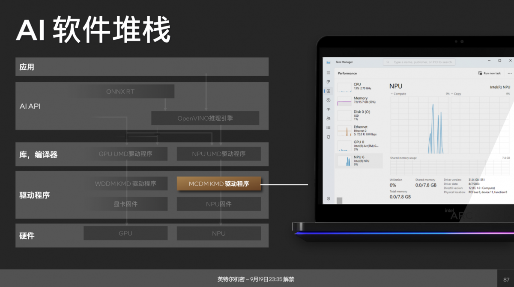
Task: Click the NPU block in 硬件 row
Action: [x=219, y=233]
